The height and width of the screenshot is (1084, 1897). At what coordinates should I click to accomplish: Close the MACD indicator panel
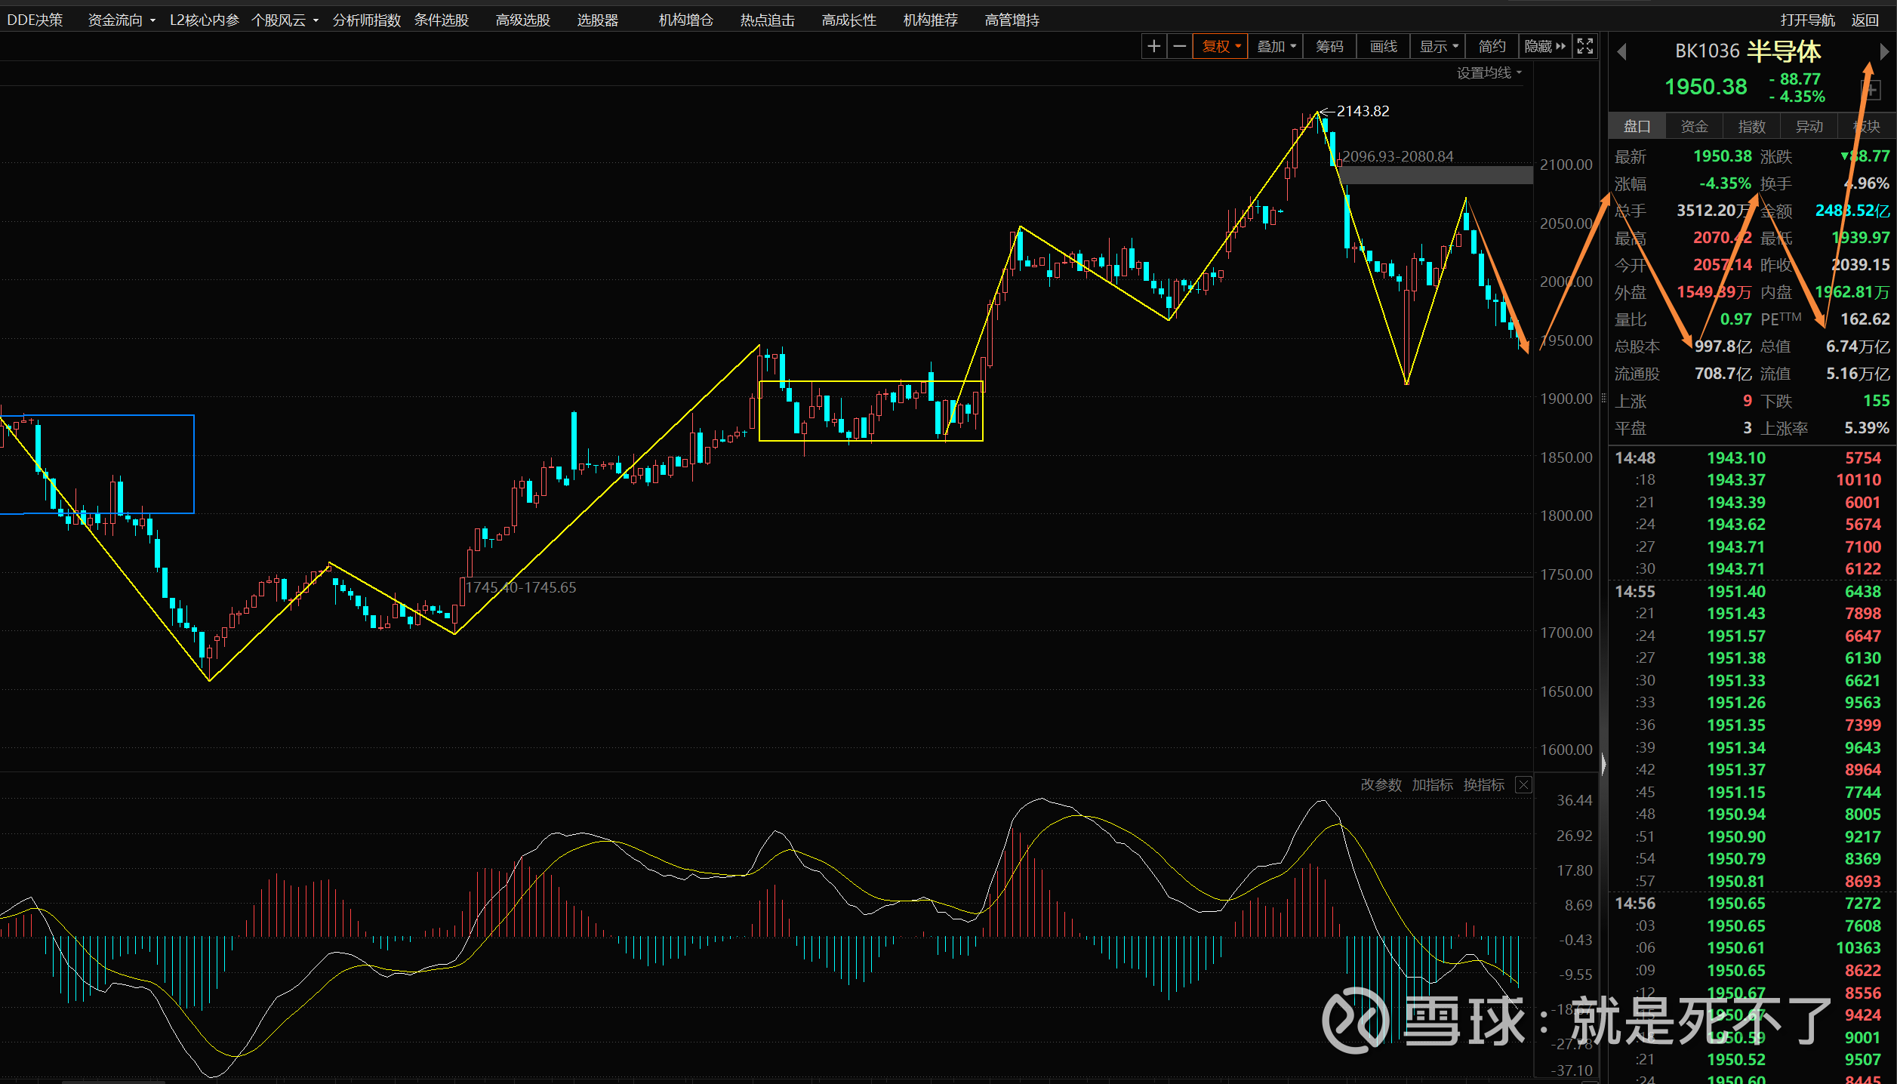tap(1524, 785)
